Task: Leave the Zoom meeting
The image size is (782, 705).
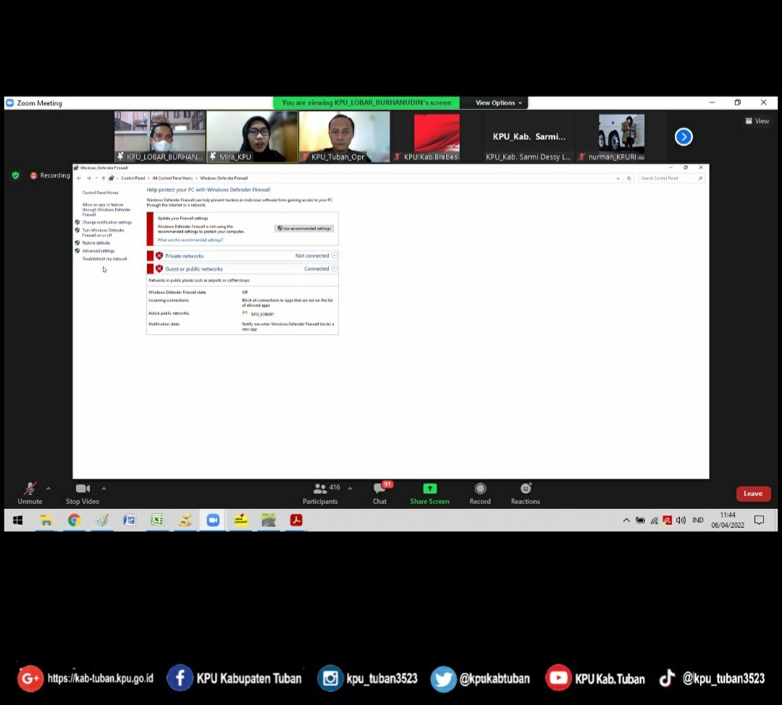Action: point(753,494)
